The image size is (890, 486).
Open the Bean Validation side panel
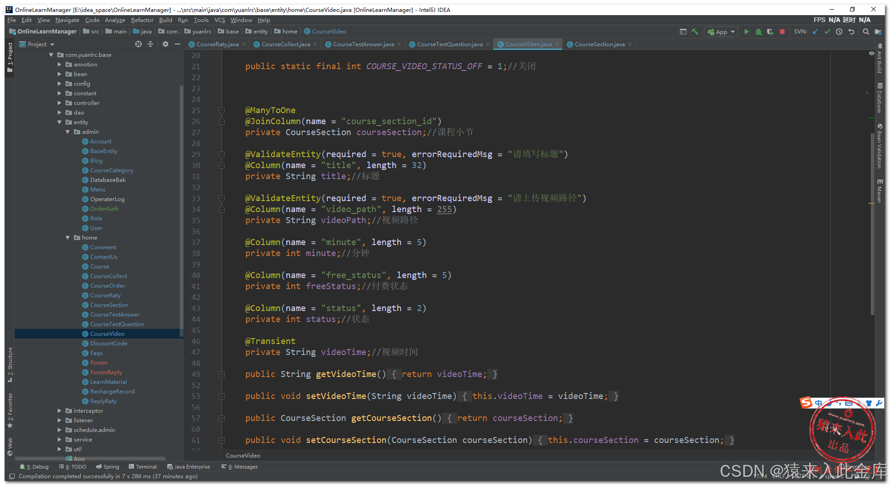(x=879, y=146)
